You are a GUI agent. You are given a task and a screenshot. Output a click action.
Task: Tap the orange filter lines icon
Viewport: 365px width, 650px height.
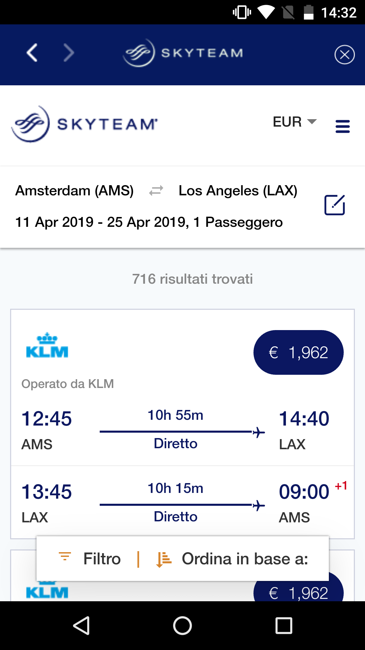click(65, 557)
